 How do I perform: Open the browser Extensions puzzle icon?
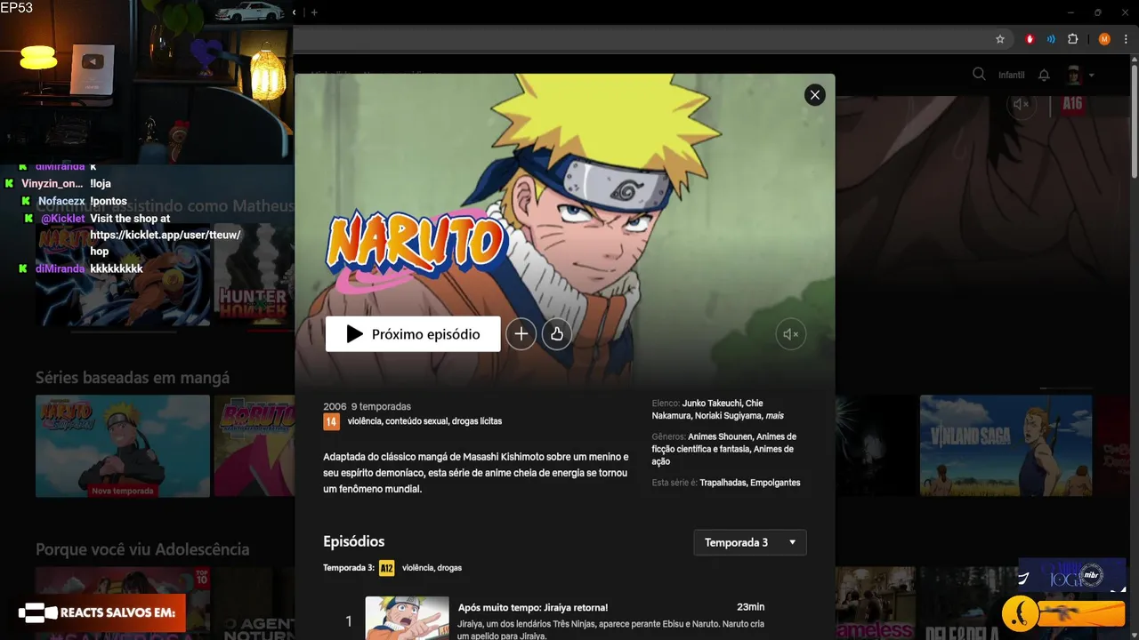point(1072,39)
